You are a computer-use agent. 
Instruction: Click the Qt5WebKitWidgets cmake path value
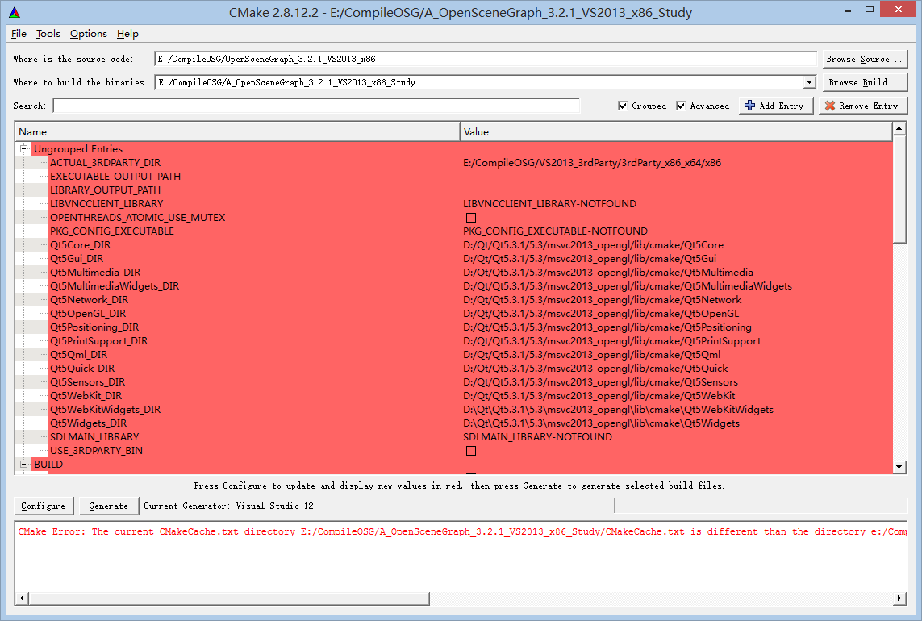tap(619, 410)
